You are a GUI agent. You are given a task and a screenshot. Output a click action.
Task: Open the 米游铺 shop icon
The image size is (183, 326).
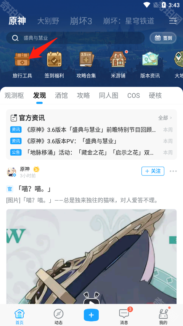pos(118,59)
